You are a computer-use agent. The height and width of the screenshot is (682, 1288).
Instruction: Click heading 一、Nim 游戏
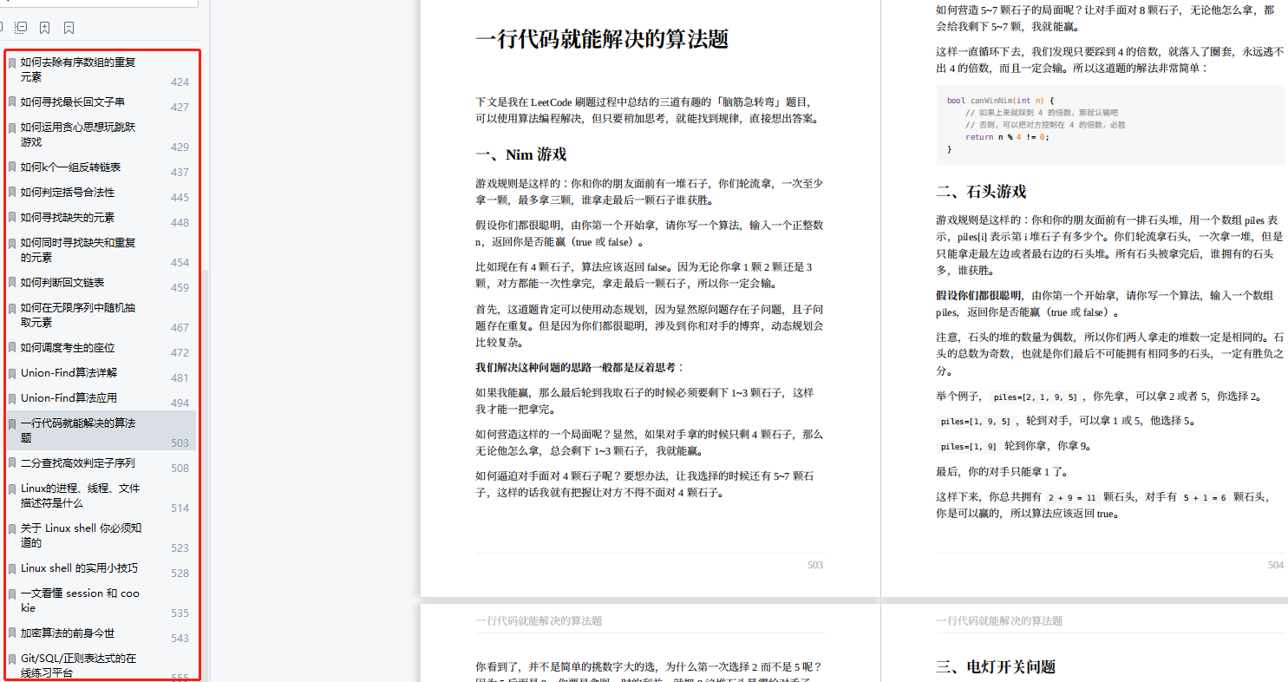pyautogui.click(x=521, y=154)
